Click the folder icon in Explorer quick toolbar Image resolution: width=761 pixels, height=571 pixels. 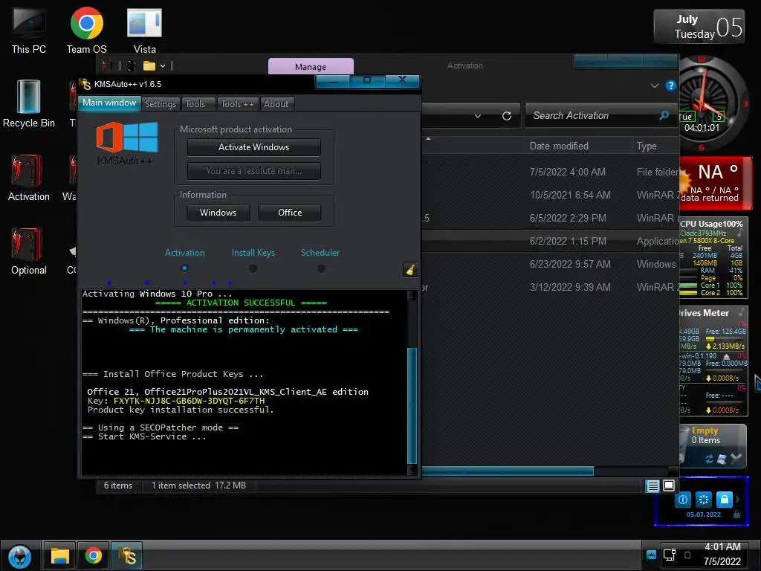[x=149, y=65]
